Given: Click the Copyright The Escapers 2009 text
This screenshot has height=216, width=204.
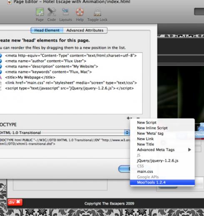Looking at the screenshot, I should [x=109, y=204].
